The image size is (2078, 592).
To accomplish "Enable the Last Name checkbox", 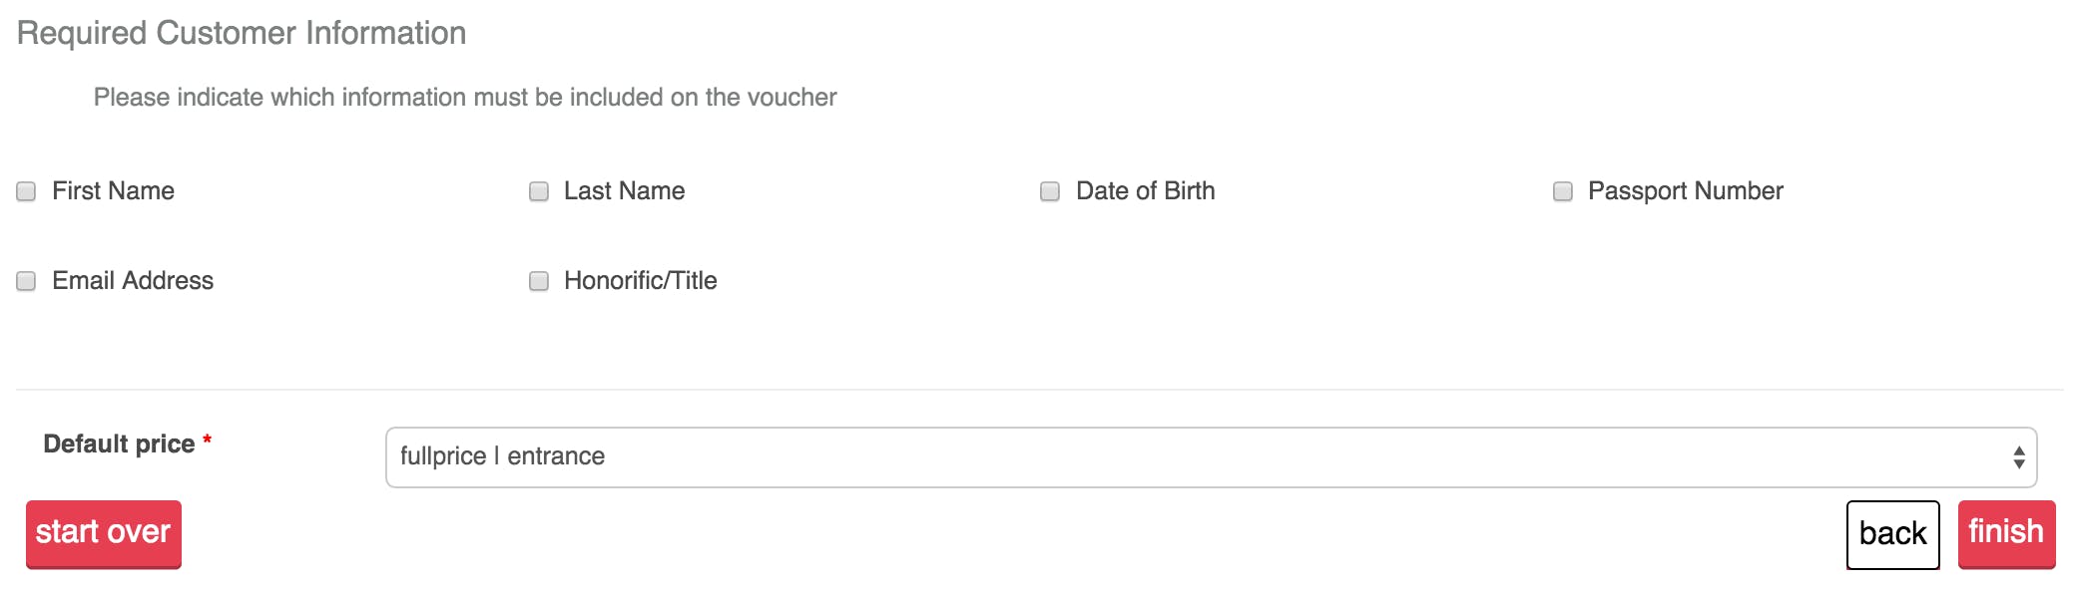I will 539,191.
